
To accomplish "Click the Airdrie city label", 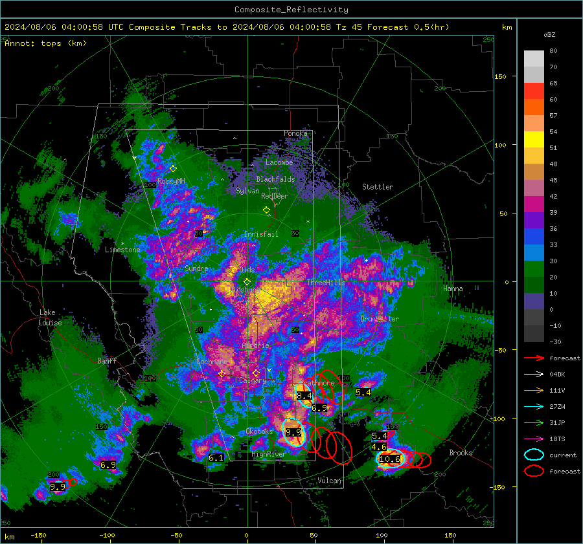I will pyautogui.click(x=255, y=345).
